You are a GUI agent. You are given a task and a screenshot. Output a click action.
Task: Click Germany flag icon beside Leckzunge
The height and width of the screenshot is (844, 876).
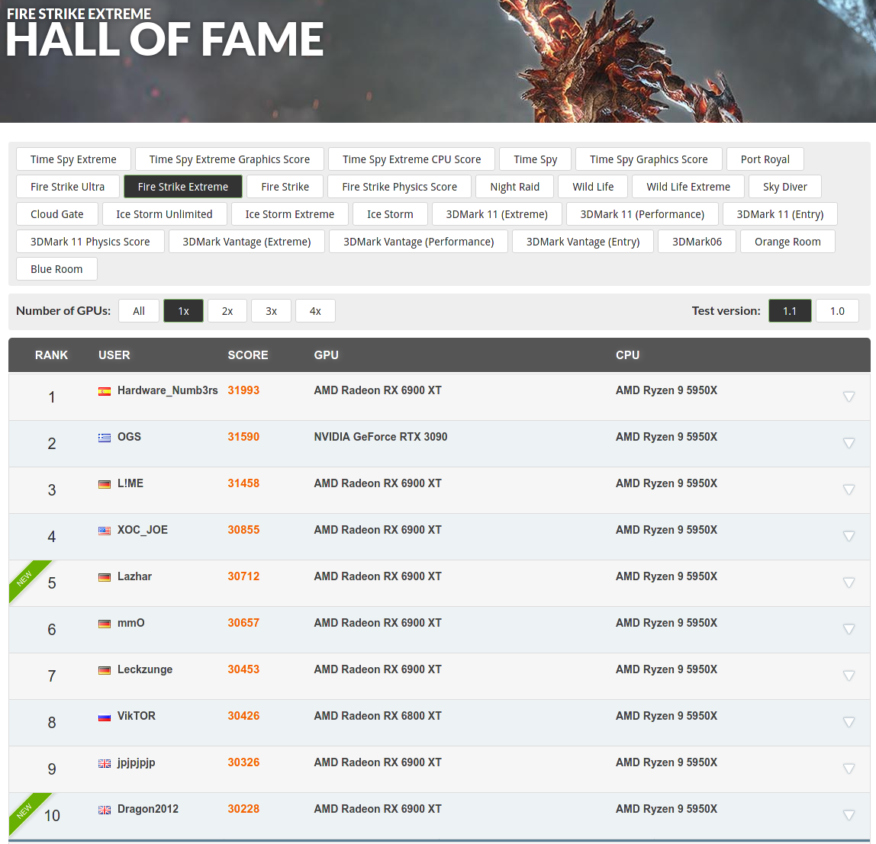pyautogui.click(x=105, y=670)
